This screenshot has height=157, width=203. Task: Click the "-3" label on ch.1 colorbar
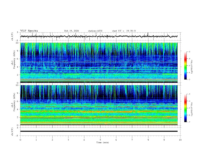[x=189, y=52]
